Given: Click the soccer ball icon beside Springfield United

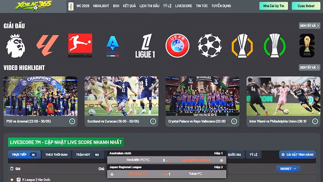Looking at the screenshot, I should pyautogui.click(x=221, y=160).
